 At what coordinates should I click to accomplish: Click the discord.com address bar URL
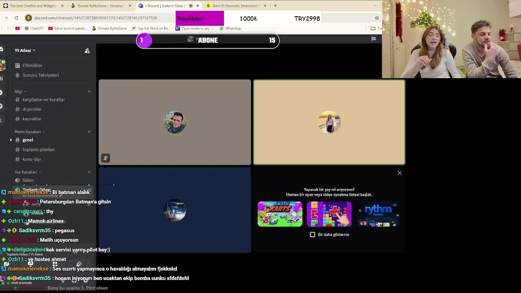96,18
